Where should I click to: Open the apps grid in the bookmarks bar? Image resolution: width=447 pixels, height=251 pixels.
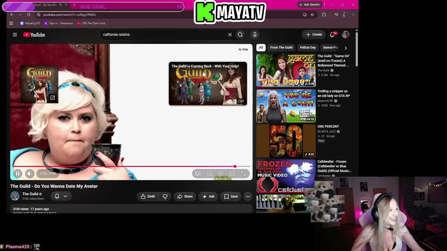pyautogui.click(x=11, y=23)
